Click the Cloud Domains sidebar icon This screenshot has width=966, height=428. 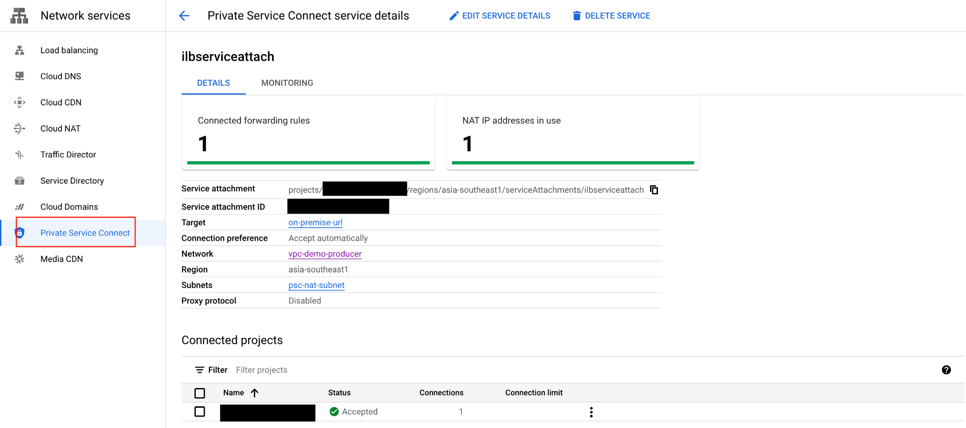coord(19,207)
